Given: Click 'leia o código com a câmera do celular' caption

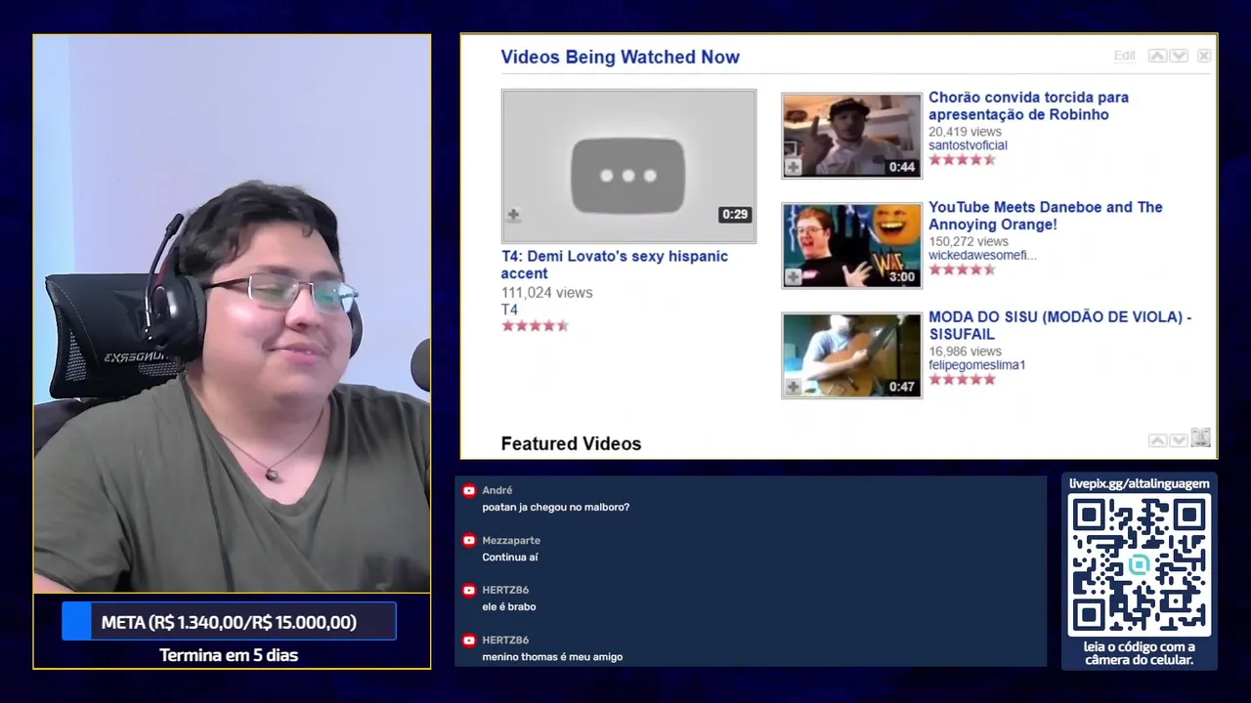Looking at the screenshot, I should click(x=1140, y=653).
